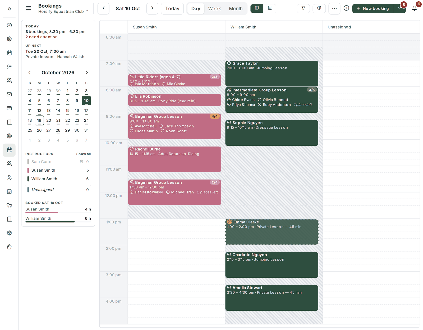Viewport: 423px width, 330px height.
Task: Toggle Susan Smith in the Instructors list
Action: (58, 170)
